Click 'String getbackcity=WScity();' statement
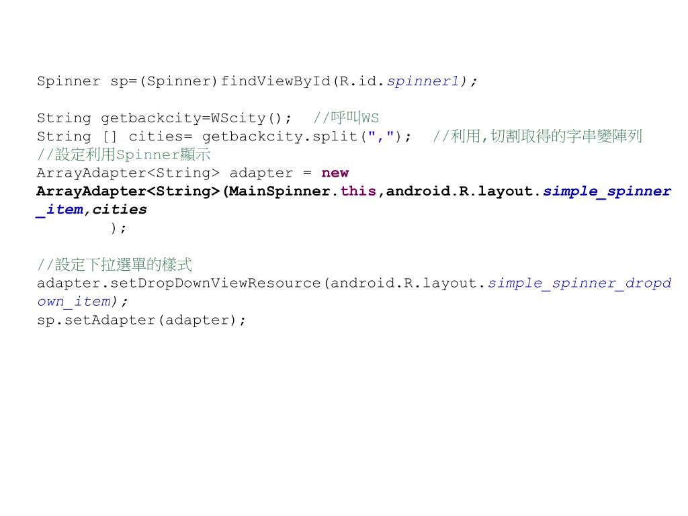Image resolution: width=688 pixels, height=516 pixels. (164, 118)
